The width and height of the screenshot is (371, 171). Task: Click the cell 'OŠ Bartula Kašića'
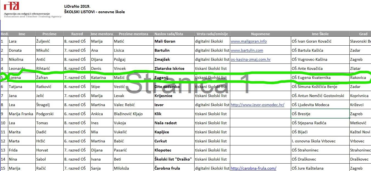point(320,50)
